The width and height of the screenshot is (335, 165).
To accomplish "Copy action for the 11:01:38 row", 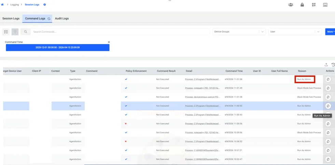I will pyautogui.click(x=328, y=97).
